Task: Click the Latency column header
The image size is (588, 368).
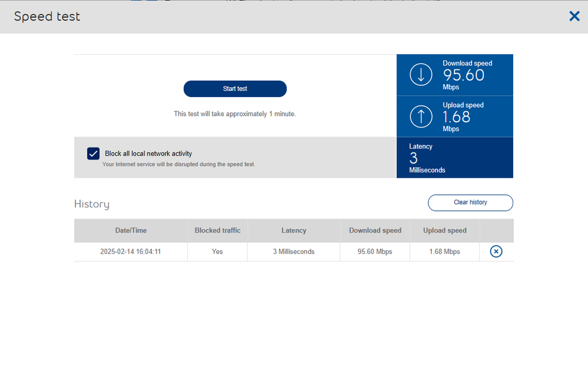Action: pos(294,230)
